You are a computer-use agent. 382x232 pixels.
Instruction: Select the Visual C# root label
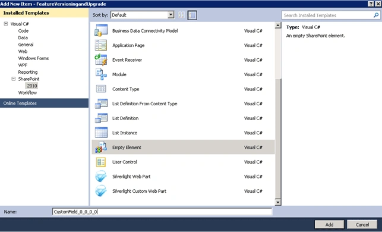(20, 24)
